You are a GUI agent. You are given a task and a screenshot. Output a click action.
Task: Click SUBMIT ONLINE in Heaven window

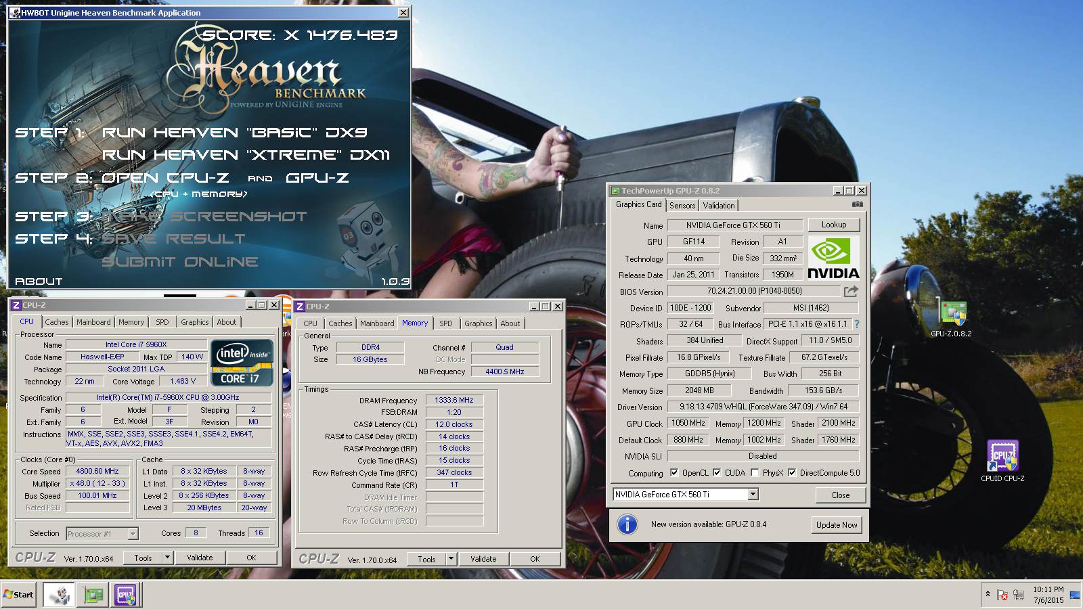click(x=180, y=262)
